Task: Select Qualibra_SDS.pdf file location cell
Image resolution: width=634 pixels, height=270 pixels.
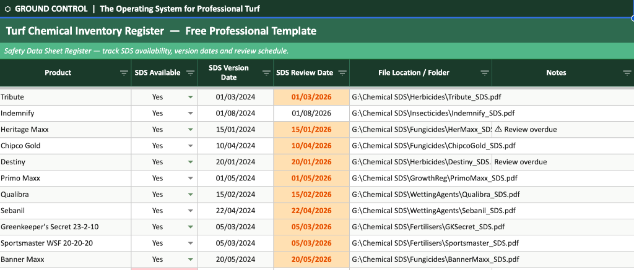Action: click(420, 195)
